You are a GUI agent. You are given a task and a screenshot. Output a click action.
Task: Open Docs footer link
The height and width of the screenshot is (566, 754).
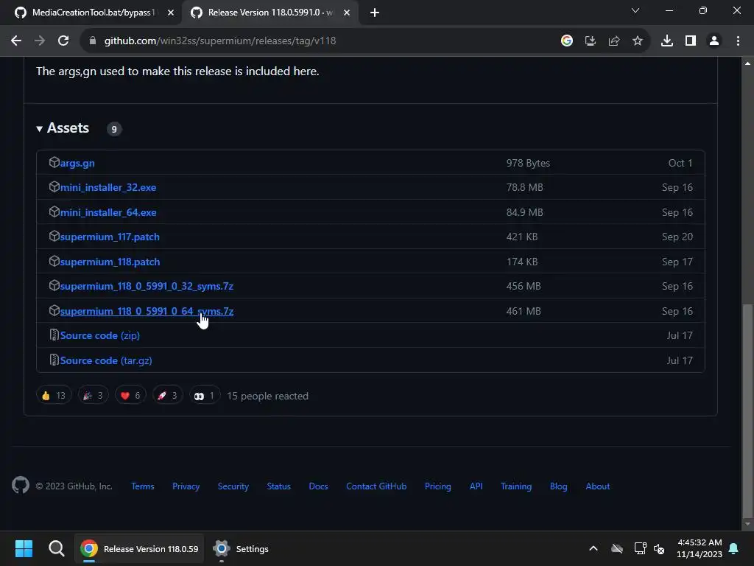[x=318, y=486]
